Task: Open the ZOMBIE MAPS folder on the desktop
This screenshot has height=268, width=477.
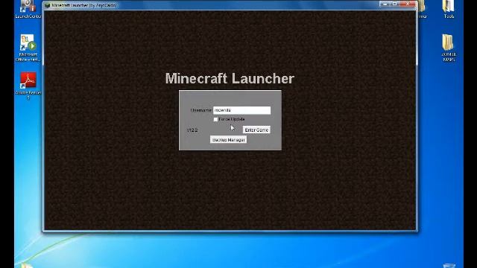Action: [x=449, y=48]
